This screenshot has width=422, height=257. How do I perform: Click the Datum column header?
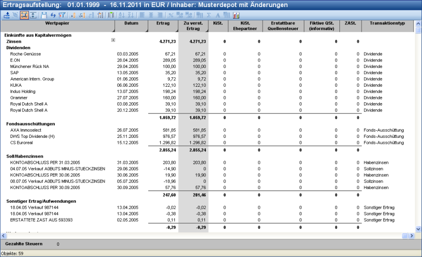(131, 23)
